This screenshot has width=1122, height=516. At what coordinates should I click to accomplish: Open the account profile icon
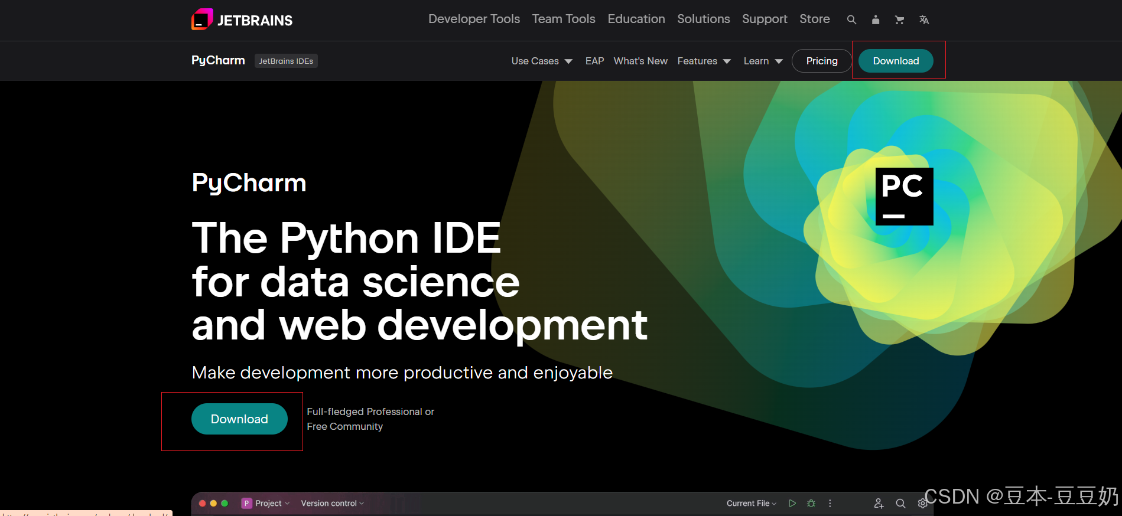pyautogui.click(x=876, y=19)
